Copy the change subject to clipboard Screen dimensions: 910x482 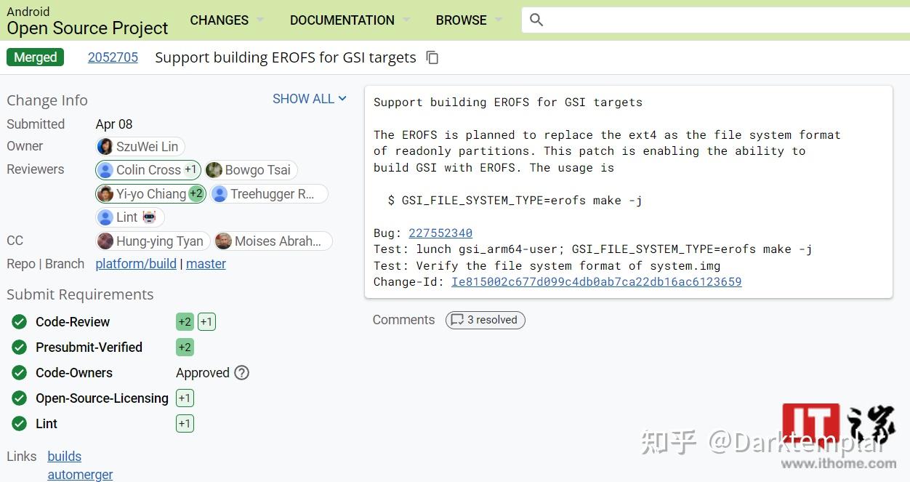432,57
